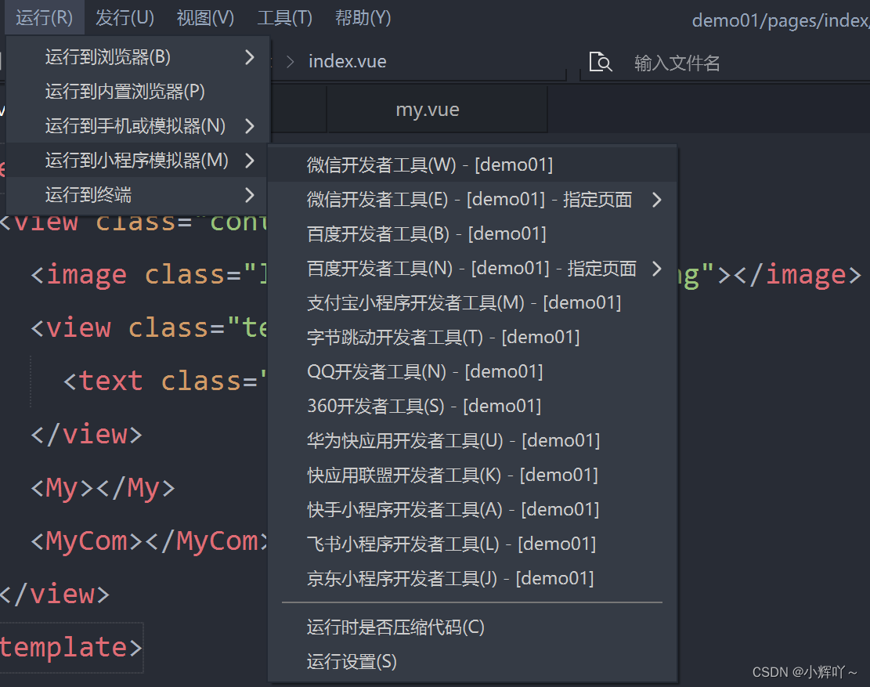This screenshot has width=870, height=687.
Task: Run in QQ开发者工具(N)
Action: point(472,372)
